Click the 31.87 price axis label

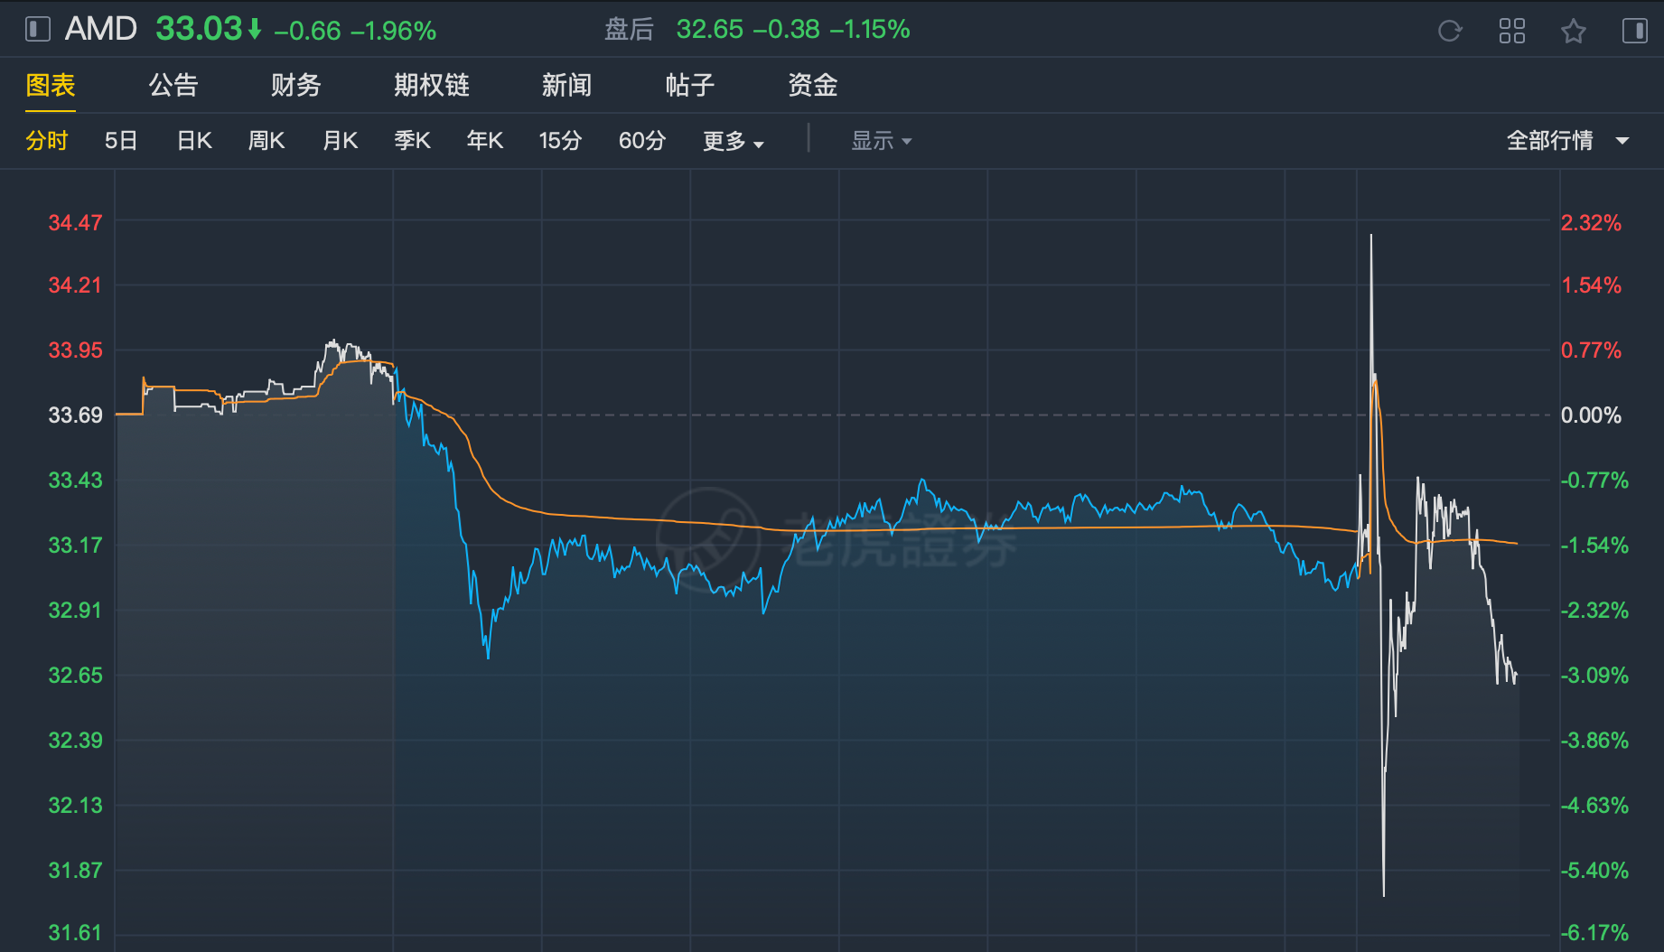click(x=75, y=871)
